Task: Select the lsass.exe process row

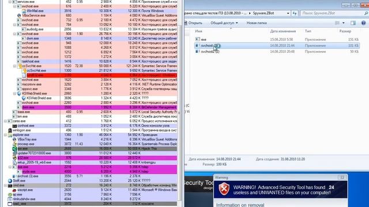Action: pos(95,112)
